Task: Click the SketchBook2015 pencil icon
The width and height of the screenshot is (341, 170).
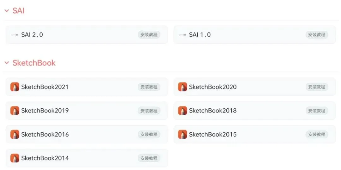Action: 182,134
